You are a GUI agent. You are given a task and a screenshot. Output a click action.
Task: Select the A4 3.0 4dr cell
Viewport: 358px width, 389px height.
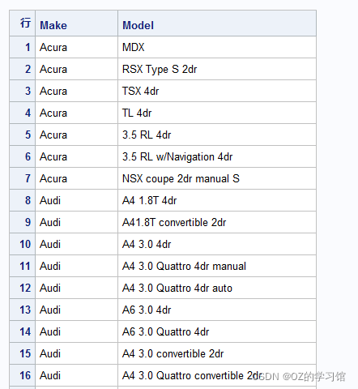pyautogui.click(x=217, y=244)
